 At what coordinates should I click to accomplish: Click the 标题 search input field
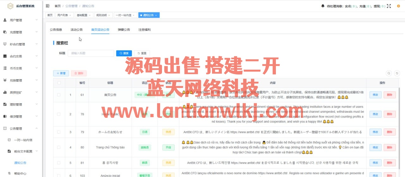[91, 53]
